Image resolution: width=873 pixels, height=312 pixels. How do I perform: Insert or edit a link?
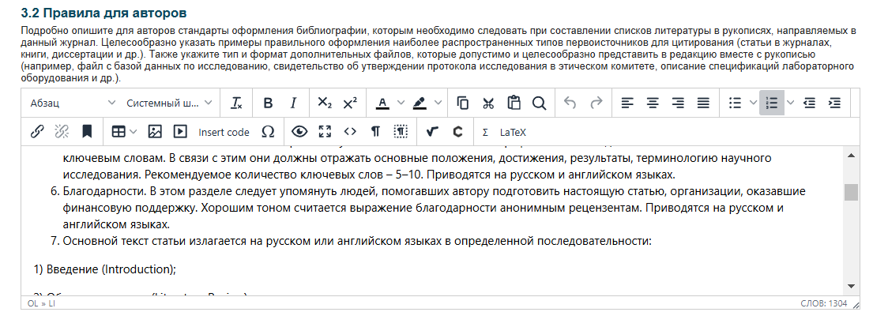37,132
